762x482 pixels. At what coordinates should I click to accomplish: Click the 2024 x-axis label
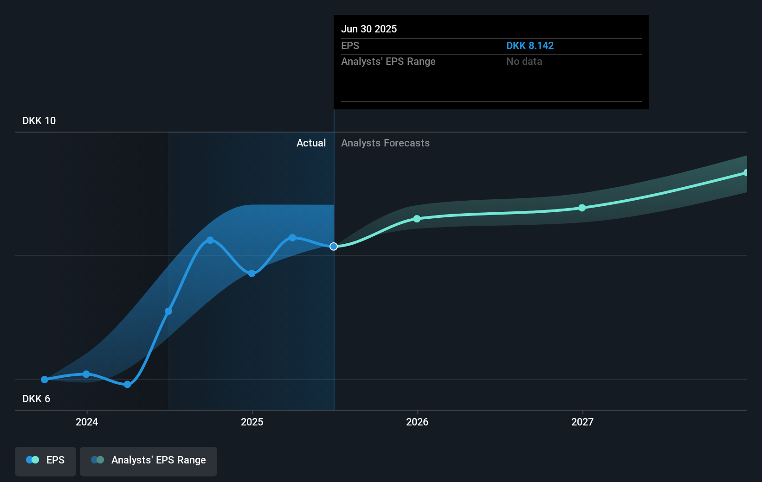[x=87, y=422]
